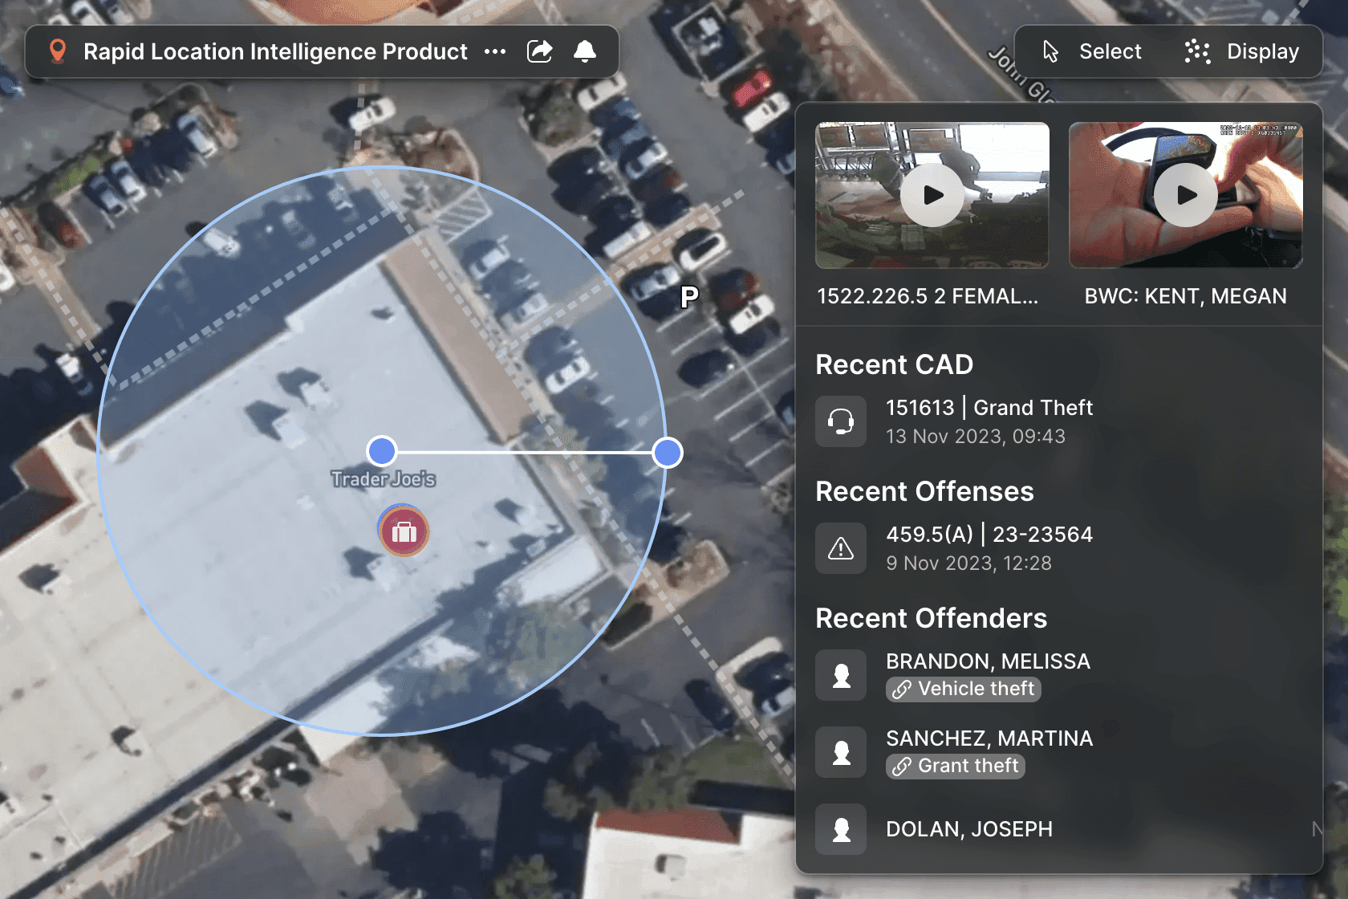Click the radius handle on circle edge
The height and width of the screenshot is (899, 1348).
[x=667, y=453]
